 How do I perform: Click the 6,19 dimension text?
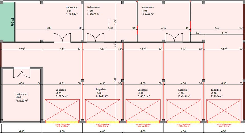coord(164,28)
